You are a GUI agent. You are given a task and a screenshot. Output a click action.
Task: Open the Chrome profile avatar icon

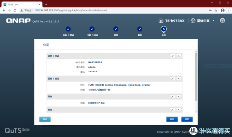point(222,10)
